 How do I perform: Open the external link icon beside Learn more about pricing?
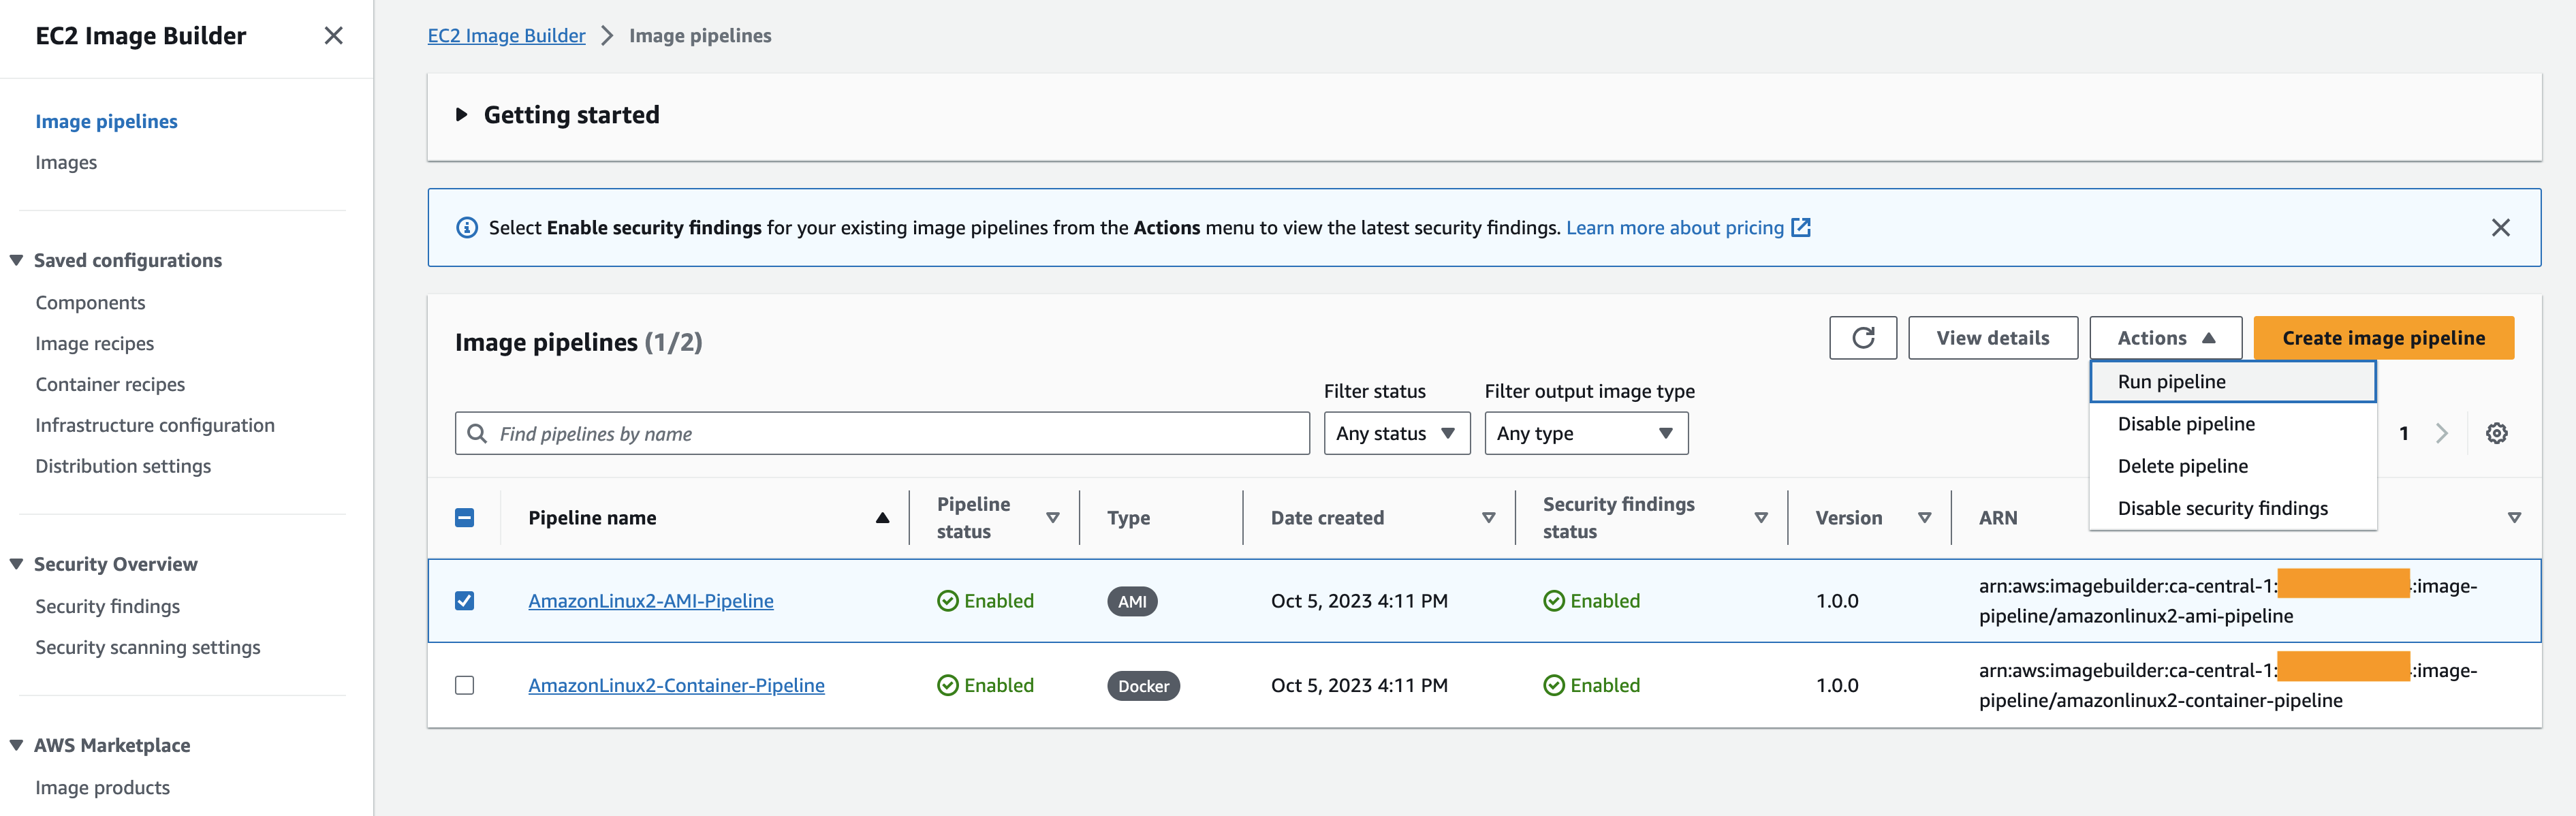tap(1800, 227)
